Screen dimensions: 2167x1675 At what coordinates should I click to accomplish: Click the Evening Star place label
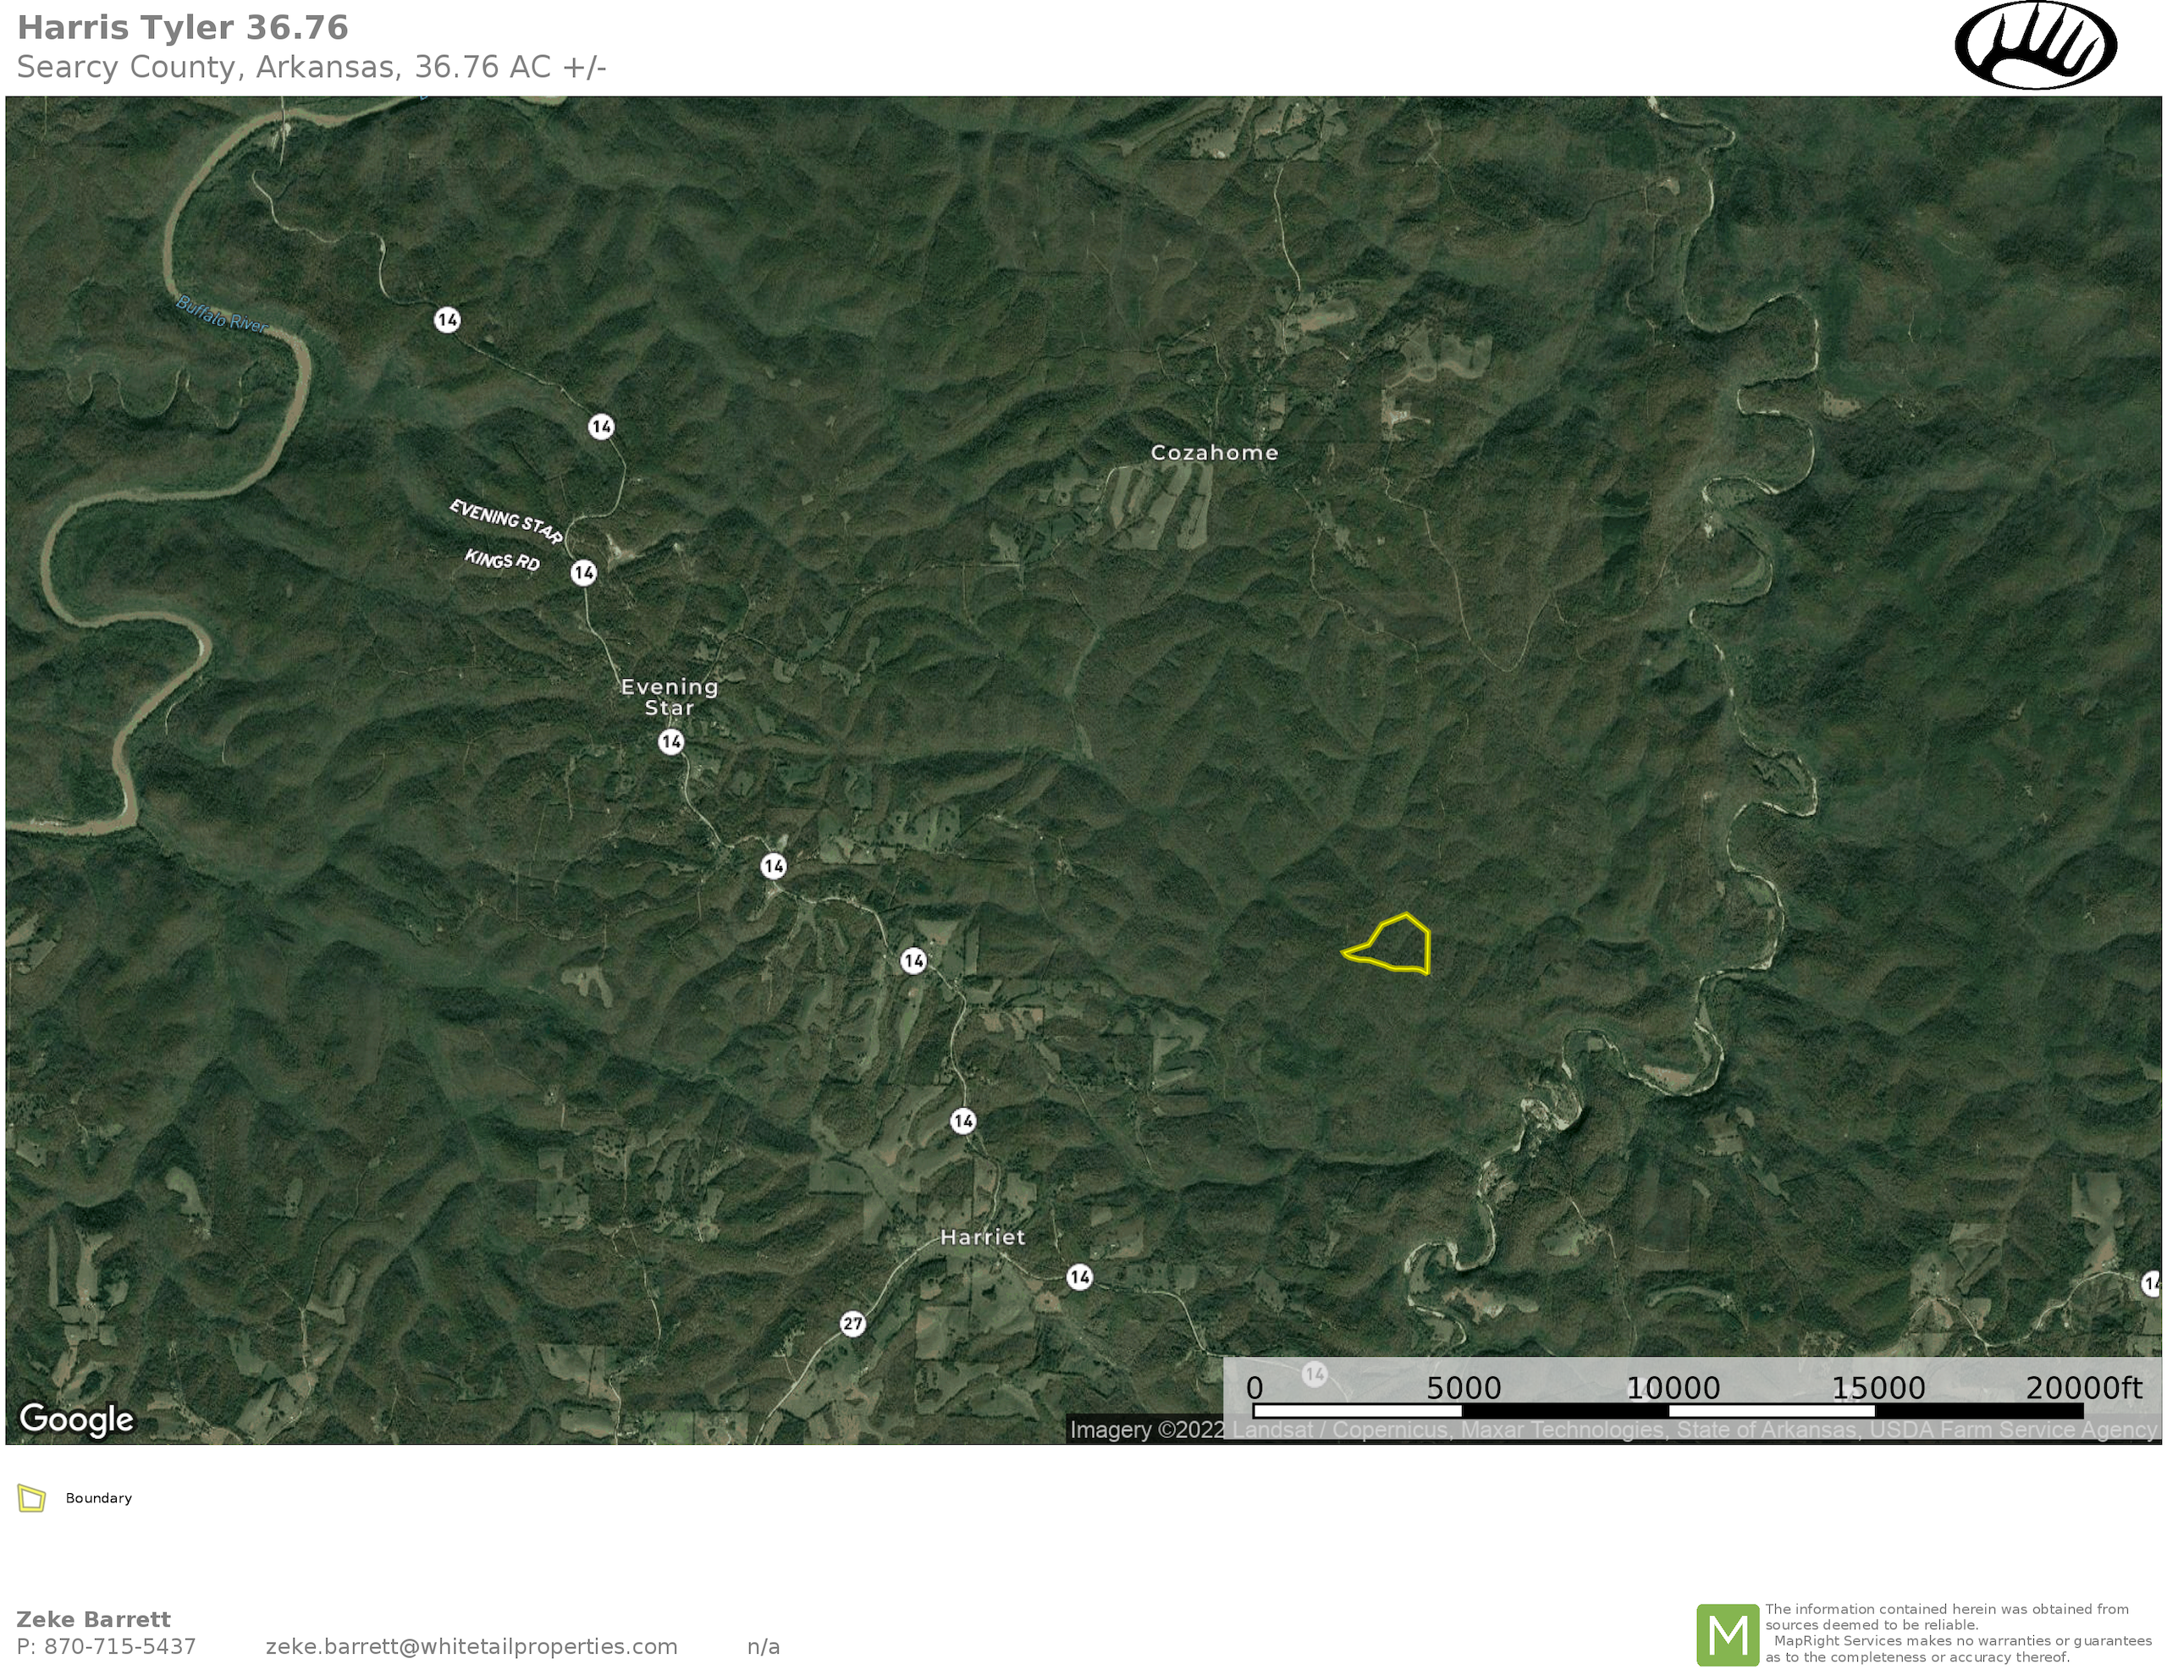669,697
